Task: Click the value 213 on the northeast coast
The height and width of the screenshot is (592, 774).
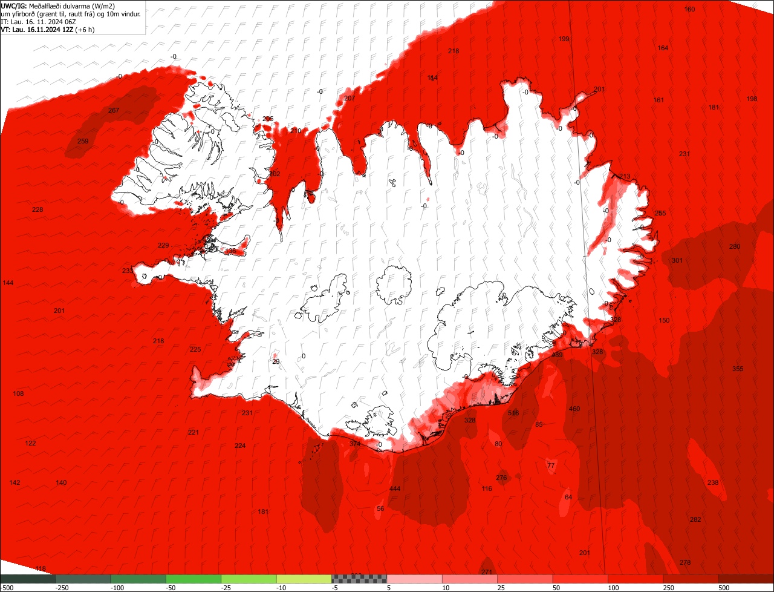Action: 625,177
